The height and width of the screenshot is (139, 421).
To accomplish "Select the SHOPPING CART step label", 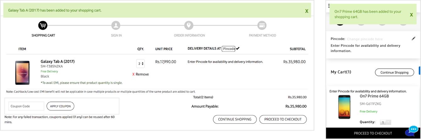I will 43,36.
